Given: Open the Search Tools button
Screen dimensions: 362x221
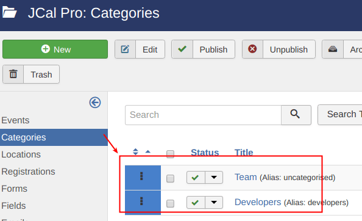Looking at the screenshot, I should pos(340,115).
